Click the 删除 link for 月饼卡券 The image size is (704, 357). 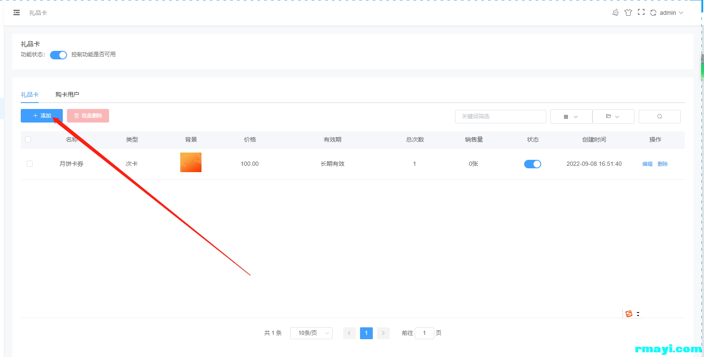click(662, 164)
